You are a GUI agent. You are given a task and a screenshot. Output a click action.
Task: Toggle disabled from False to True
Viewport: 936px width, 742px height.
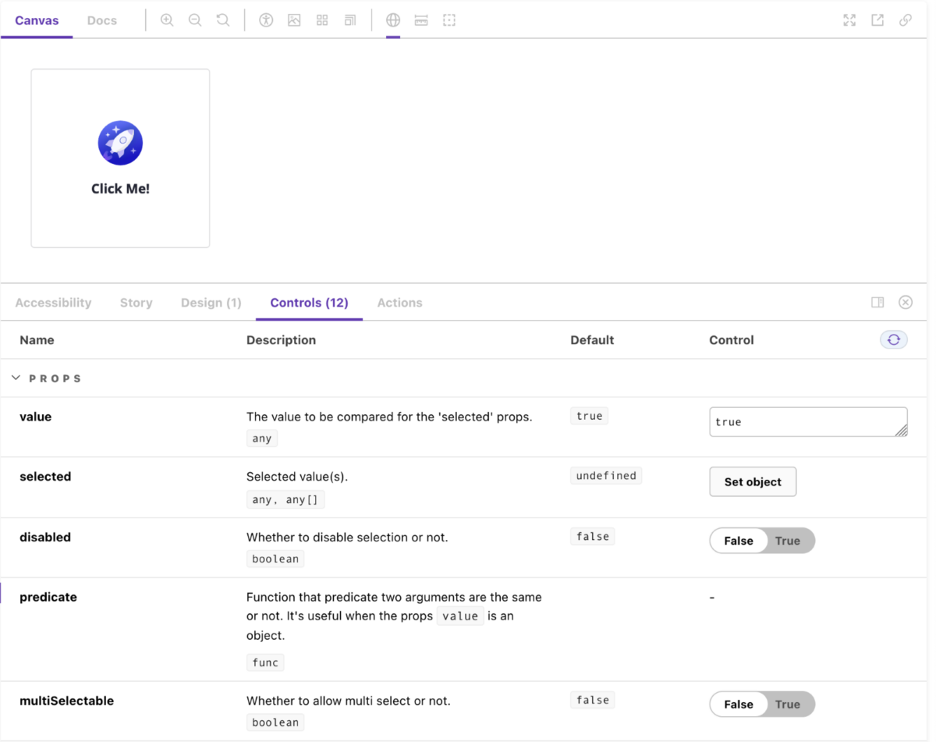click(x=787, y=540)
